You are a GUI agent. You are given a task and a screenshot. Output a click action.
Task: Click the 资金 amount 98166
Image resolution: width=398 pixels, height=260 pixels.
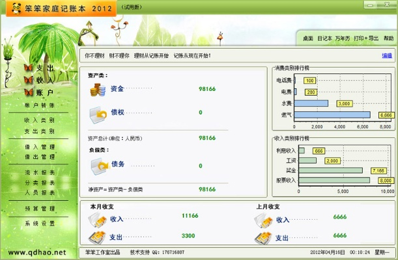[x=207, y=89]
